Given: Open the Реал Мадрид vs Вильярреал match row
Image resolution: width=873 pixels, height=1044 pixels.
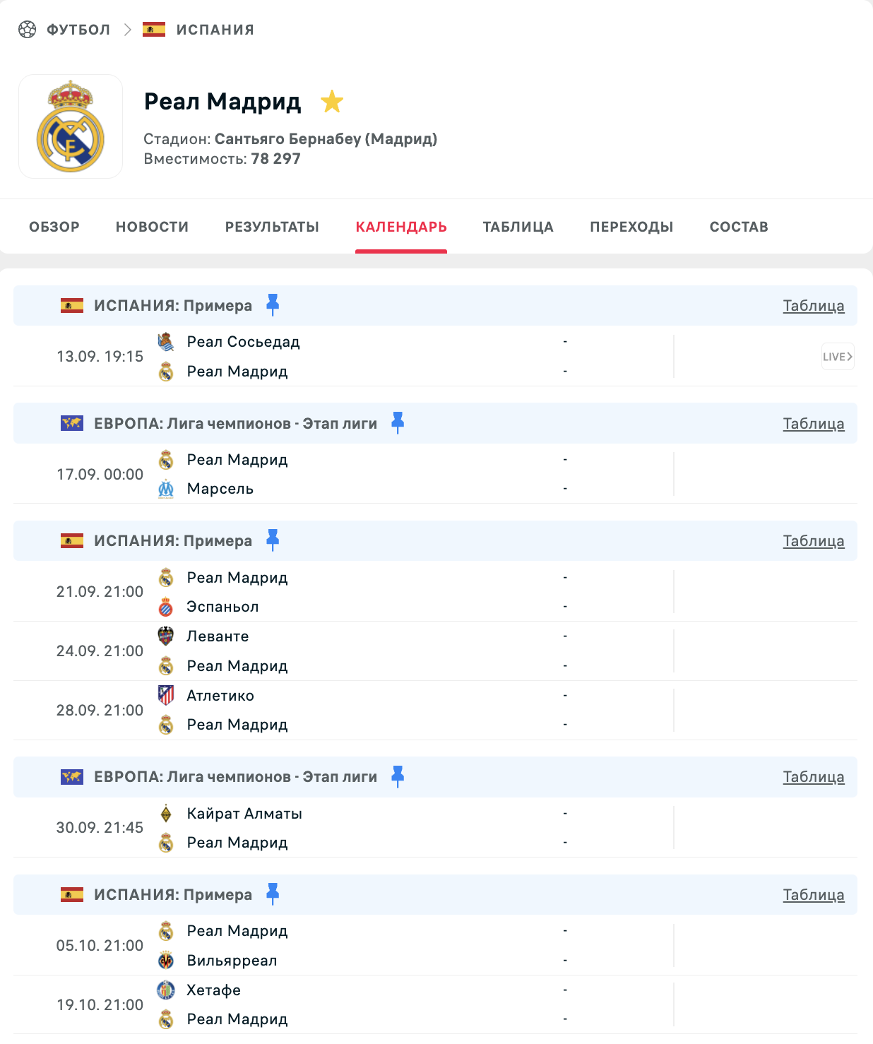Looking at the screenshot, I should coord(435,946).
